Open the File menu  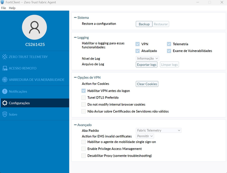point(4,8)
